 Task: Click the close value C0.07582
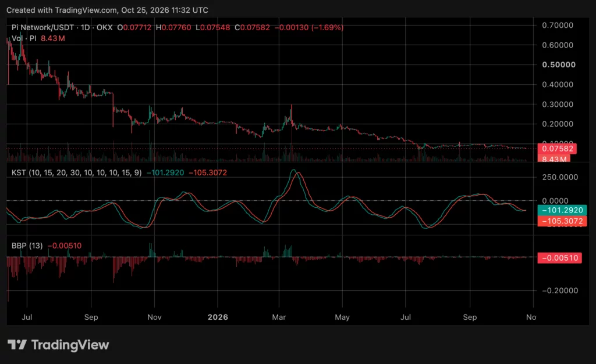tap(252, 28)
